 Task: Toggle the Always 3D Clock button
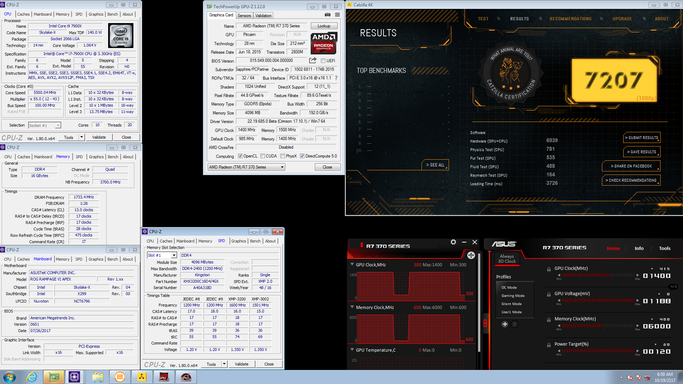click(x=507, y=258)
